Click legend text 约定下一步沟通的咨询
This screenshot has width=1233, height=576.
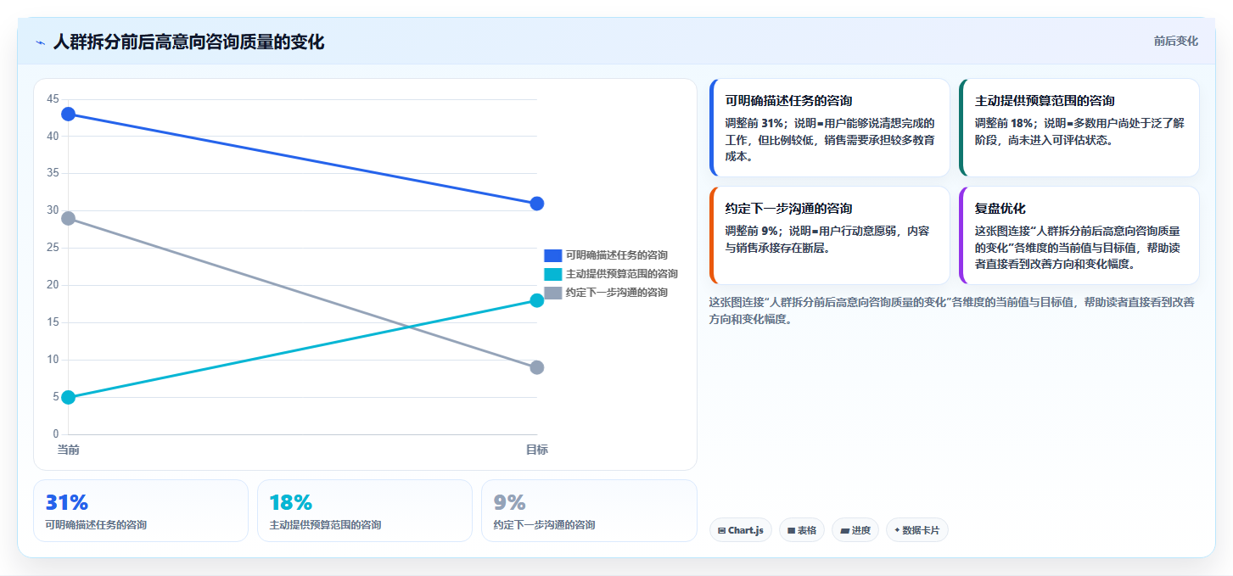click(617, 292)
